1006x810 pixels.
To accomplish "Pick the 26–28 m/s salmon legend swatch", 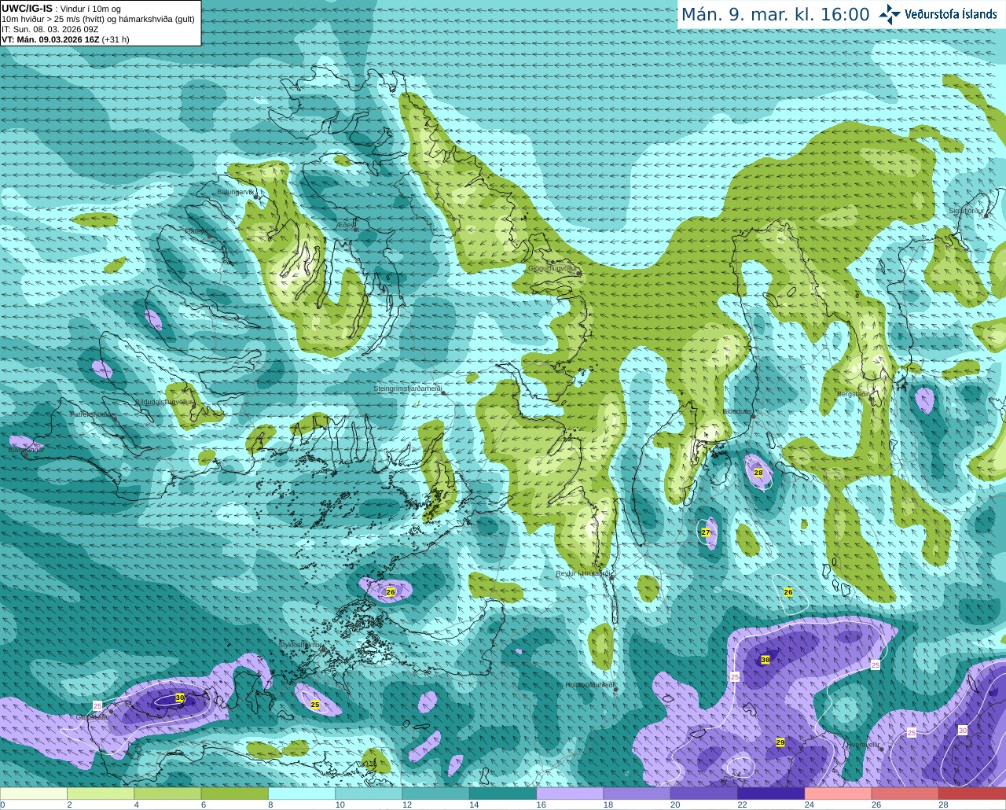I will [x=905, y=793].
